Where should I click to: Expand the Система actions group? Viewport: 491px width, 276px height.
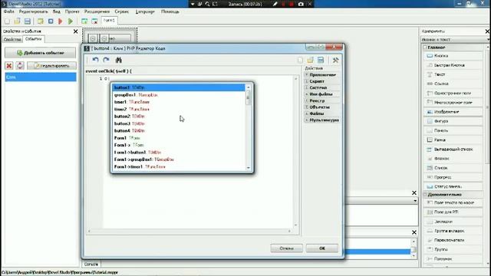322,87
